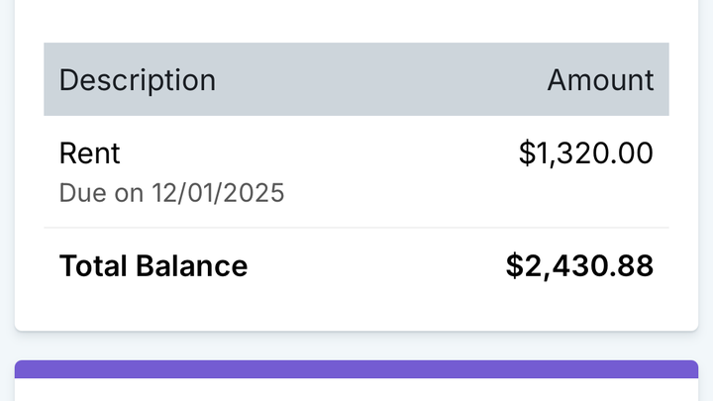
Task: Click the Total Balance label
Action: coord(153,265)
